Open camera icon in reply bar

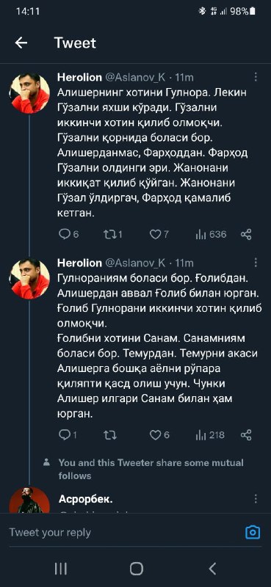click(253, 532)
